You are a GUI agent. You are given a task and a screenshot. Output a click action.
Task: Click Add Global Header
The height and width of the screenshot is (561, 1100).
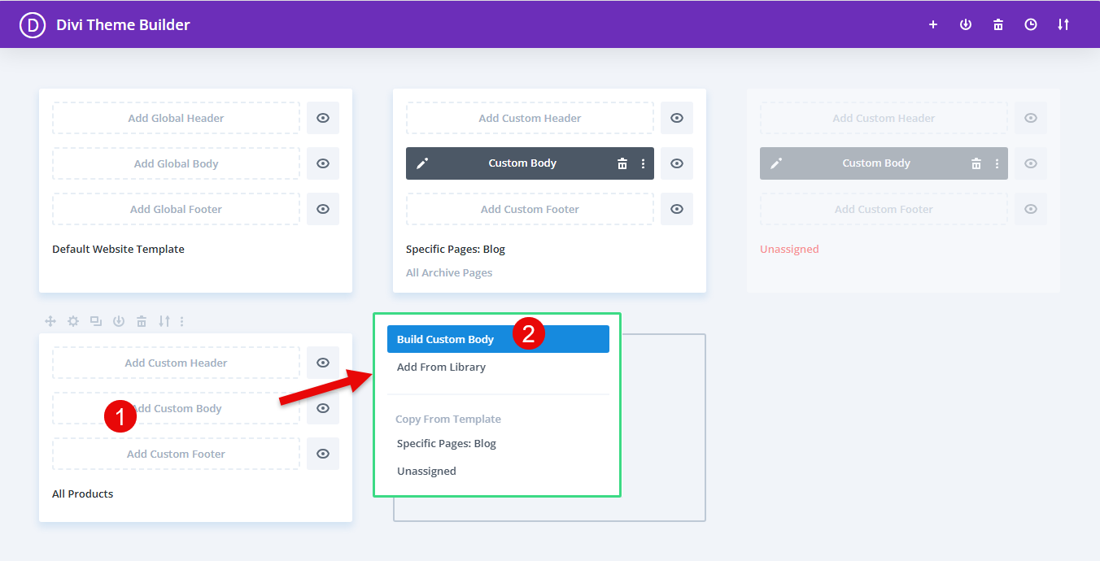click(x=177, y=118)
